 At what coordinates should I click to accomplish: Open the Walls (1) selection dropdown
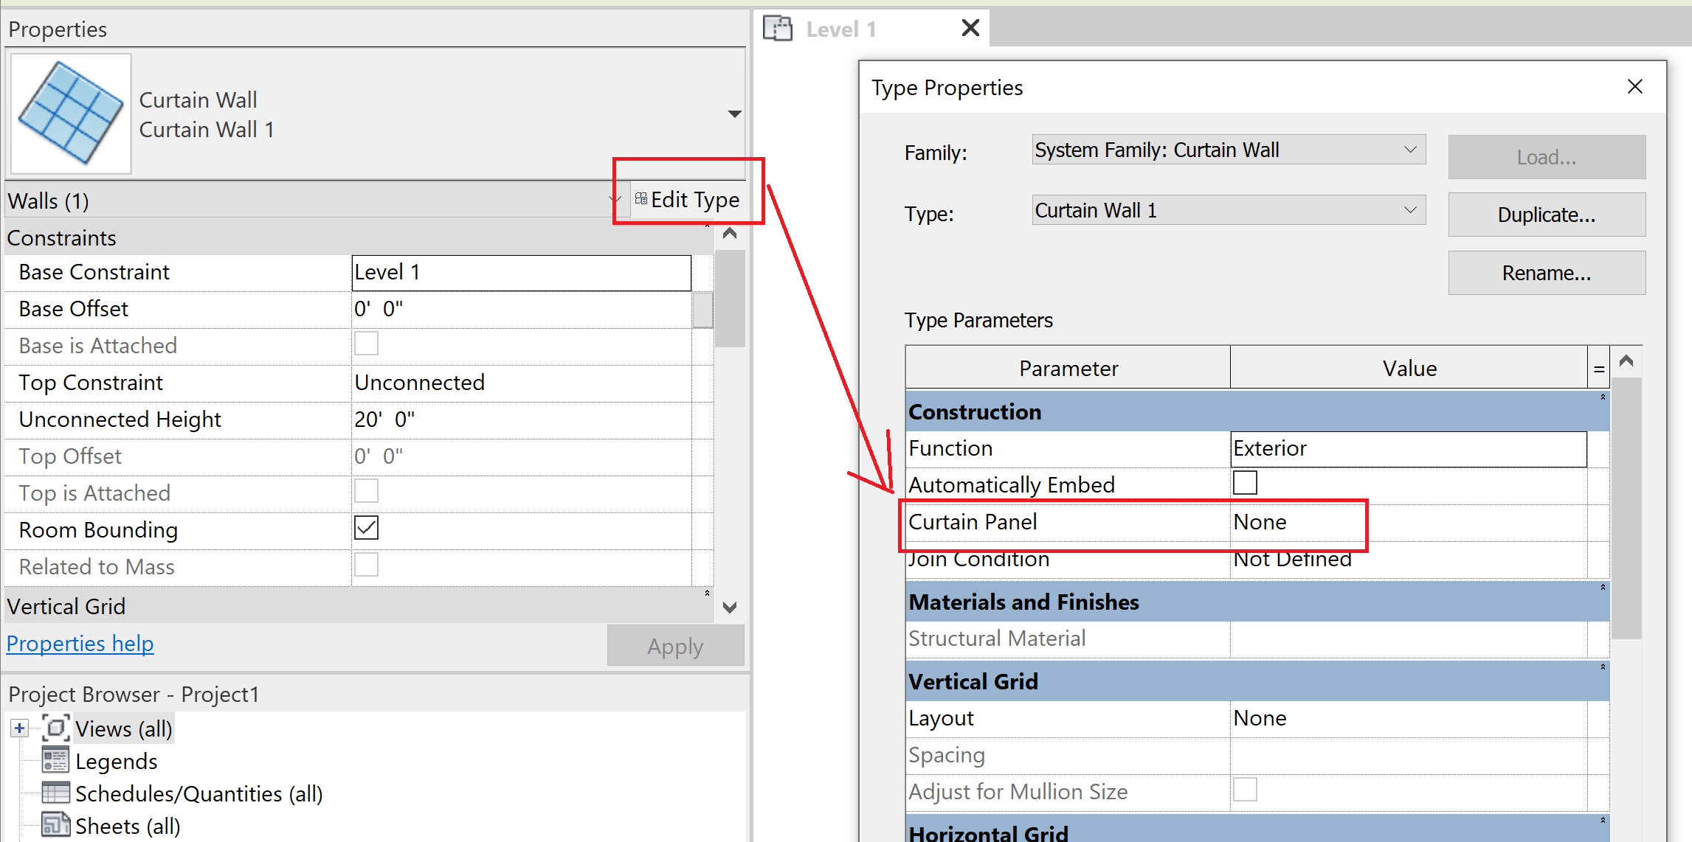(x=616, y=199)
